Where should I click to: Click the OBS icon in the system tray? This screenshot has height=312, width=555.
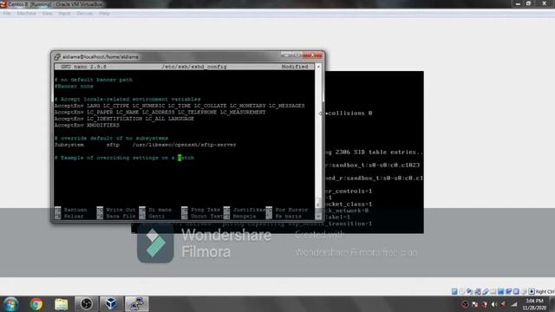click(x=465, y=304)
